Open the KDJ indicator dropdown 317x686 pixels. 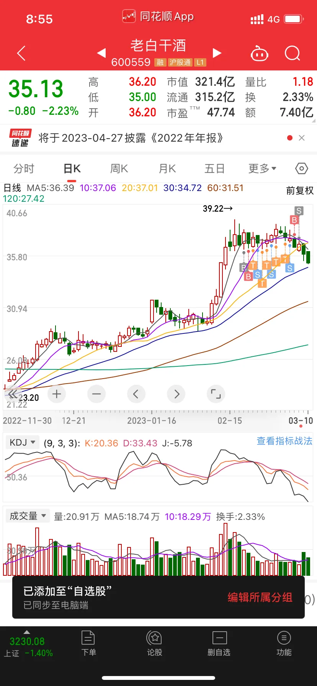pyautogui.click(x=23, y=443)
